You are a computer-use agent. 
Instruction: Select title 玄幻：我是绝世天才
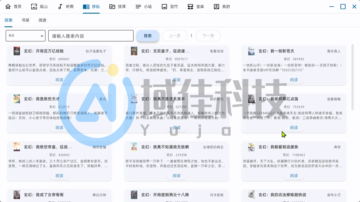(42, 99)
